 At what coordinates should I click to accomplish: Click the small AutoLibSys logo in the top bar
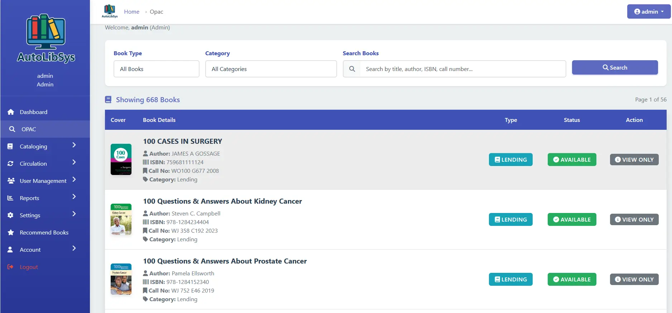click(x=110, y=11)
